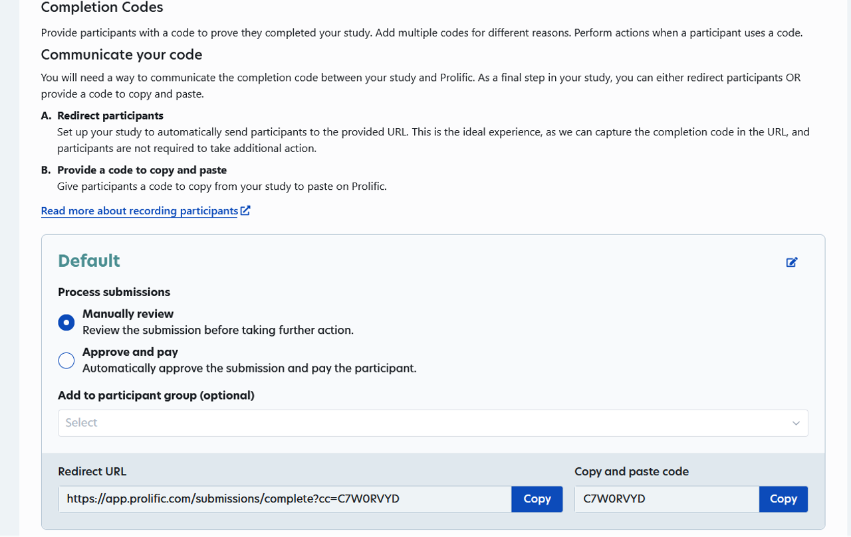Image resolution: width=851 pixels, height=537 pixels.
Task: Open Read more about recording participants link
Action: tap(139, 211)
